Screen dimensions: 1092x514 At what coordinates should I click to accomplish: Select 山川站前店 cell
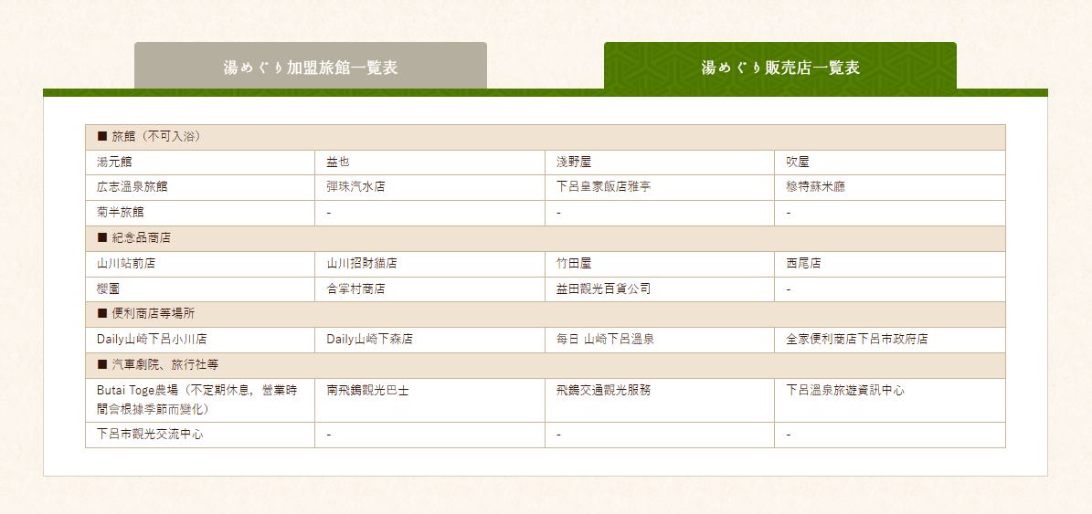point(200,264)
